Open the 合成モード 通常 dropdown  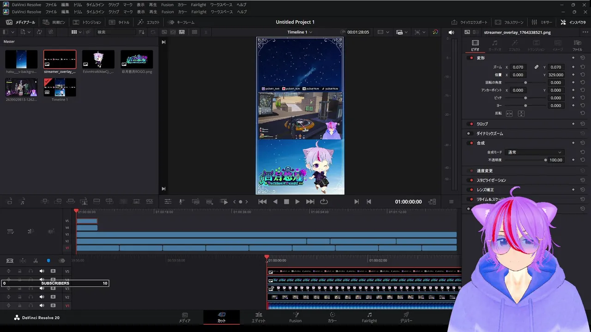pyautogui.click(x=535, y=152)
